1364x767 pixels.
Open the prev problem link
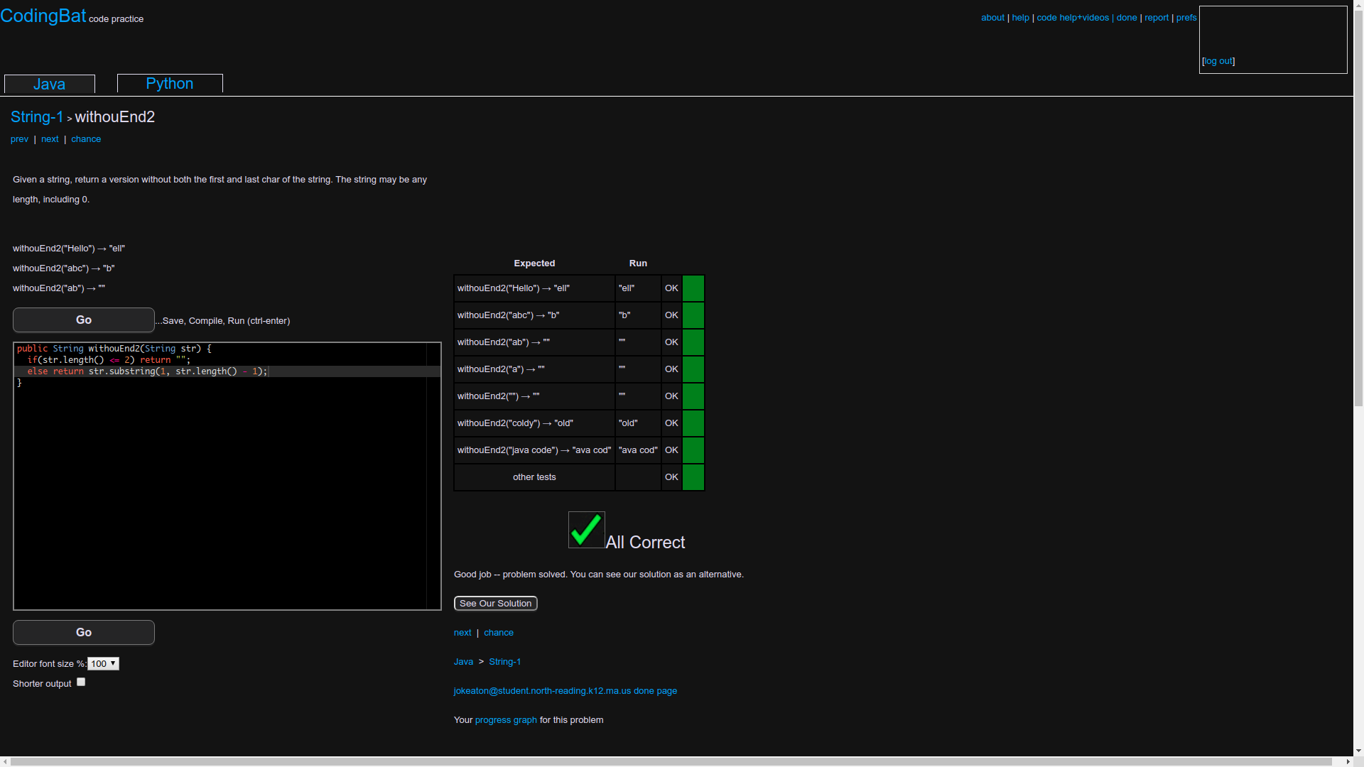19,138
